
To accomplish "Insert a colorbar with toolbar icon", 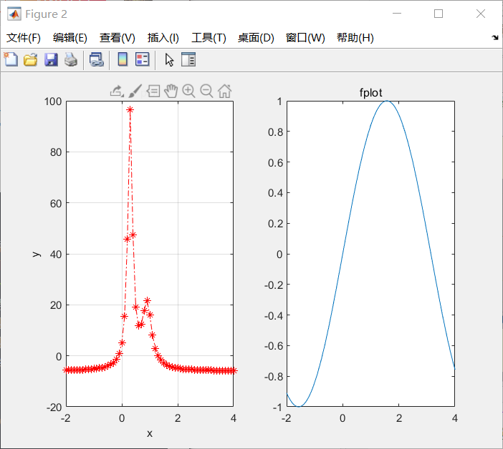I will click(123, 59).
